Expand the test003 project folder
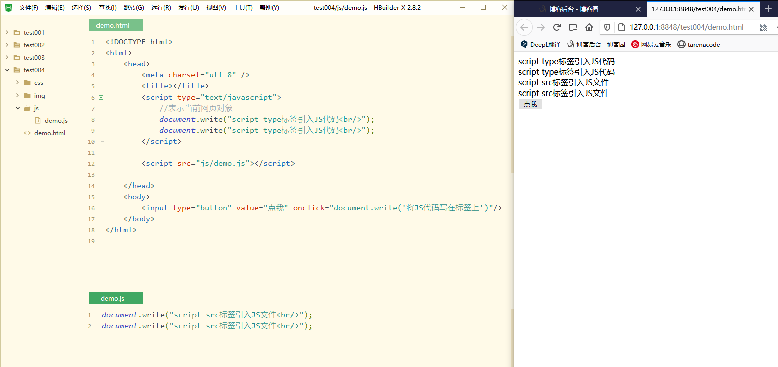This screenshot has height=367, width=778. (x=7, y=57)
